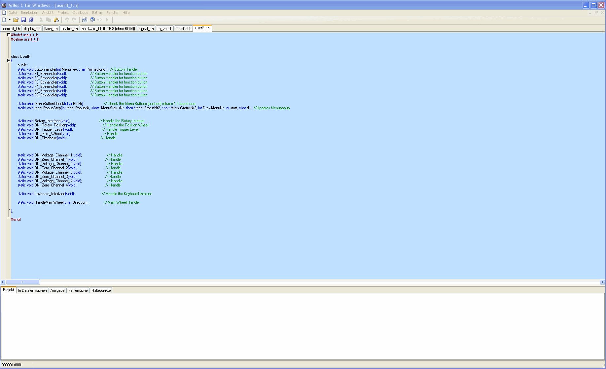606x369 pixels.
Task: Create a new file with the toolbar icon
Action: tap(4, 20)
